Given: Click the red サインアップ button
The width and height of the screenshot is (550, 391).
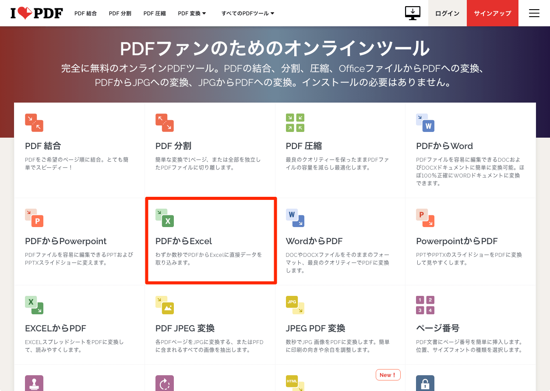Looking at the screenshot, I should pos(493,13).
